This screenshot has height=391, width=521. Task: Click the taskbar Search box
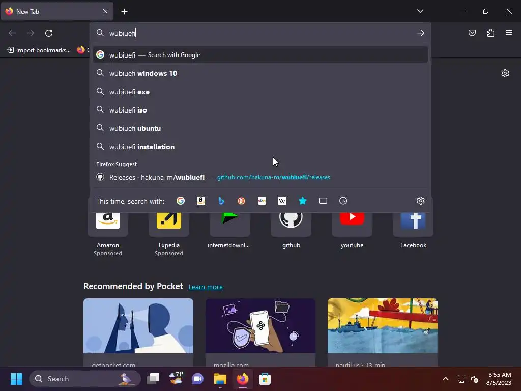(85, 379)
